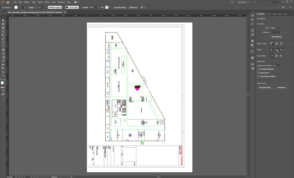This screenshot has width=294, height=178.
Task: Click Document Setup in Quick Actions
Action: click(265, 87)
